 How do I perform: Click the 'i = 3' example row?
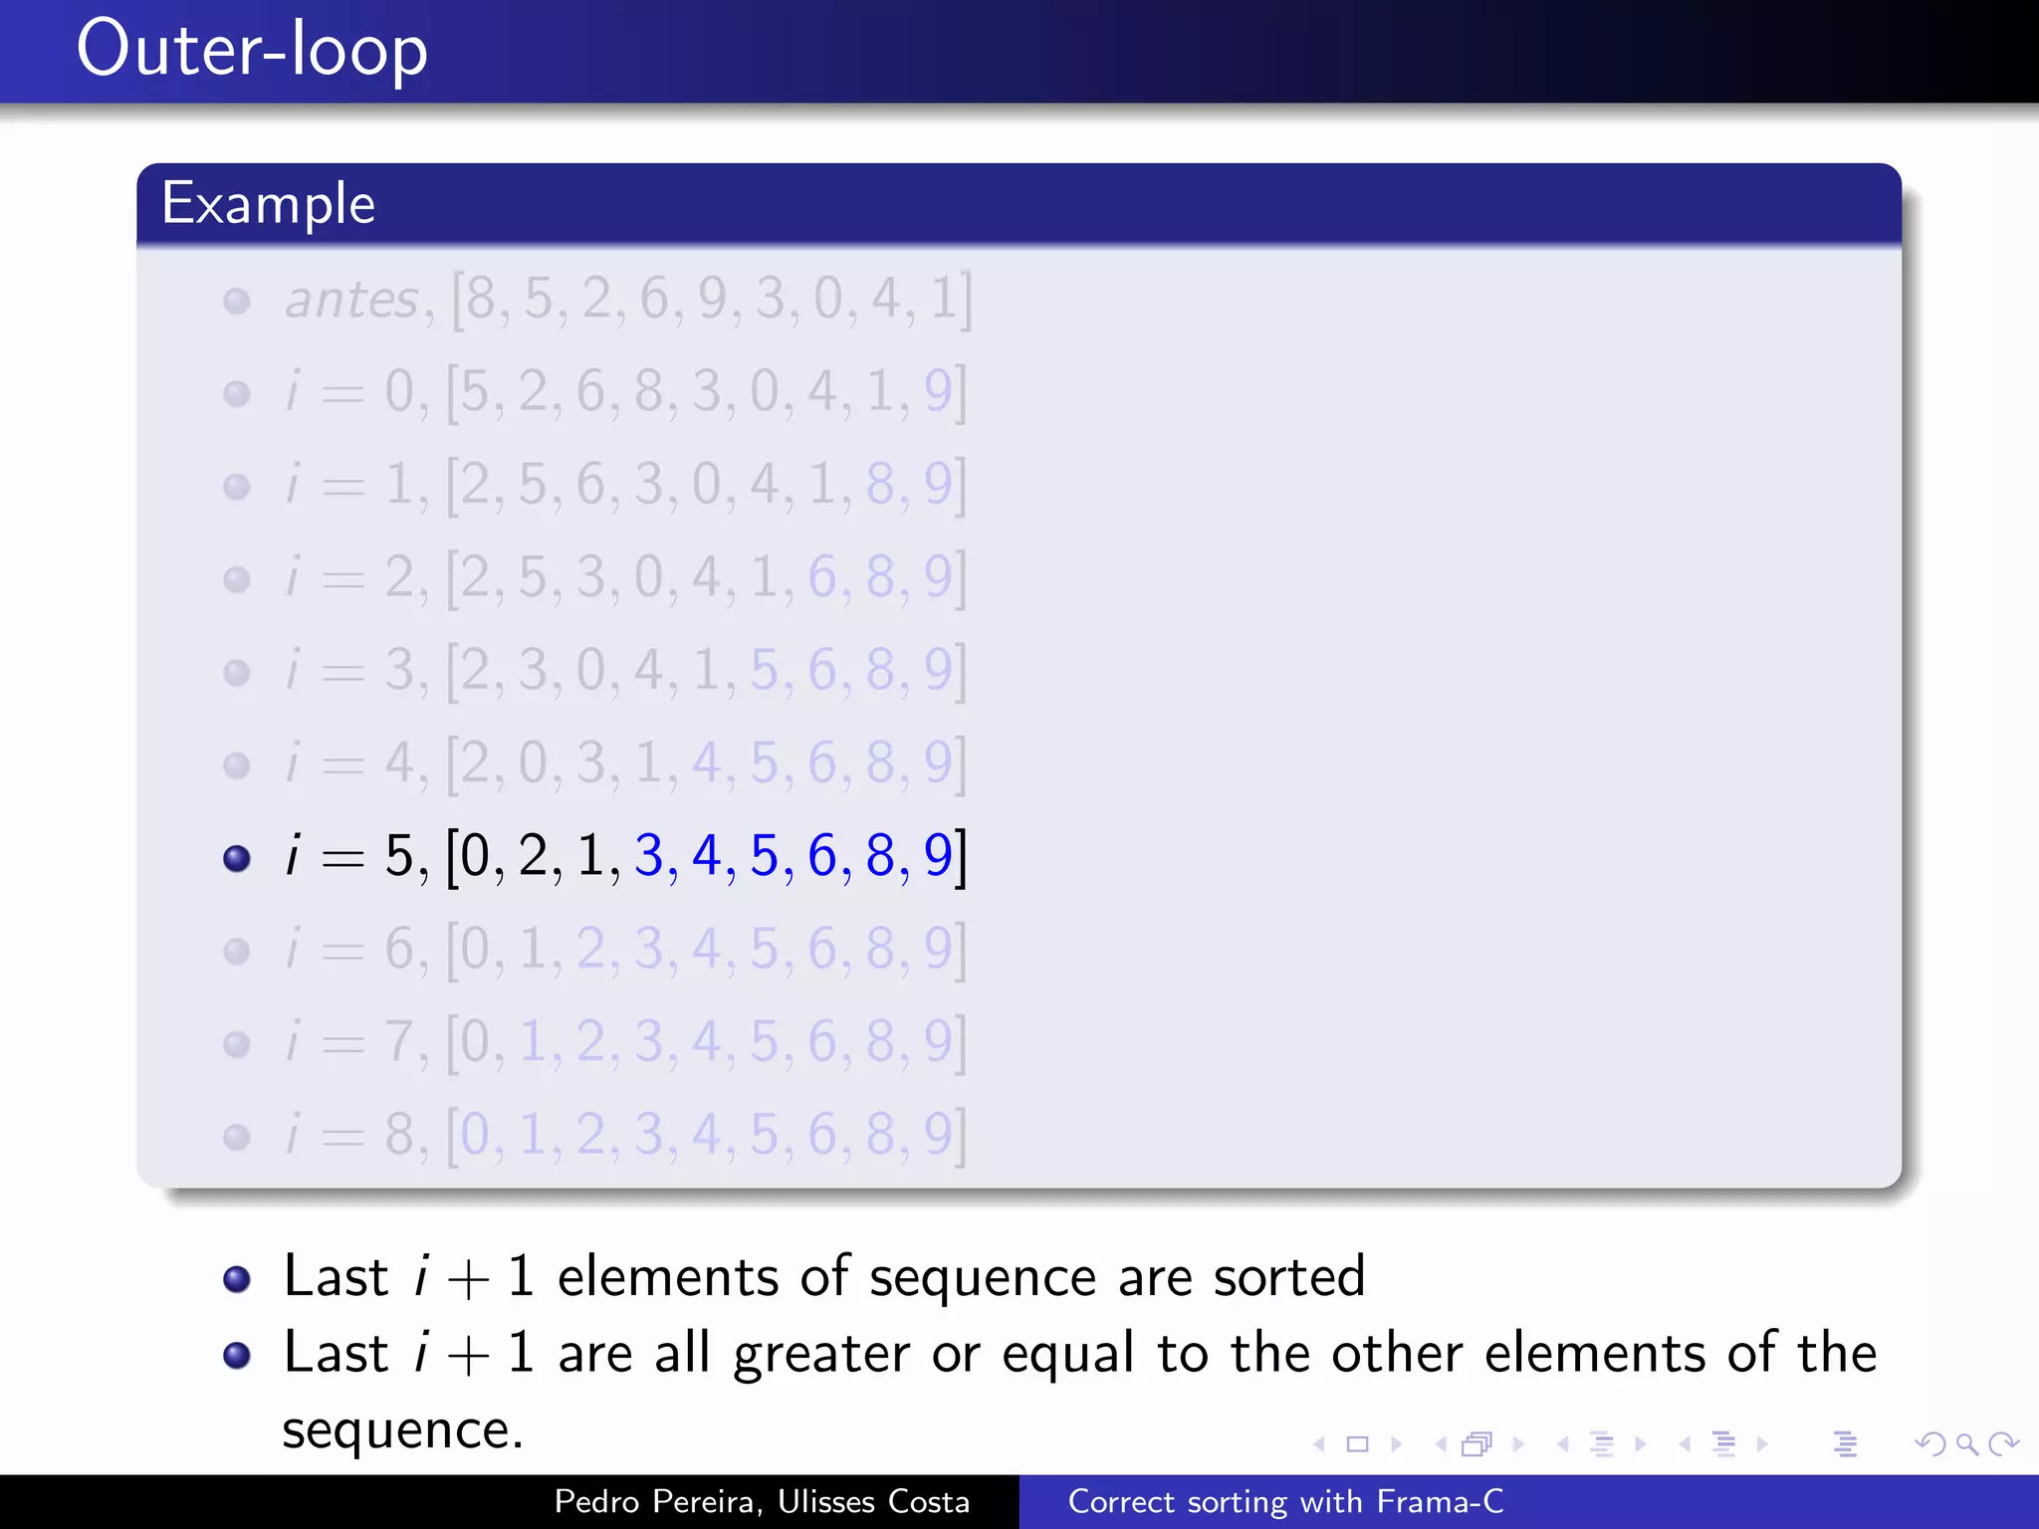(625, 670)
